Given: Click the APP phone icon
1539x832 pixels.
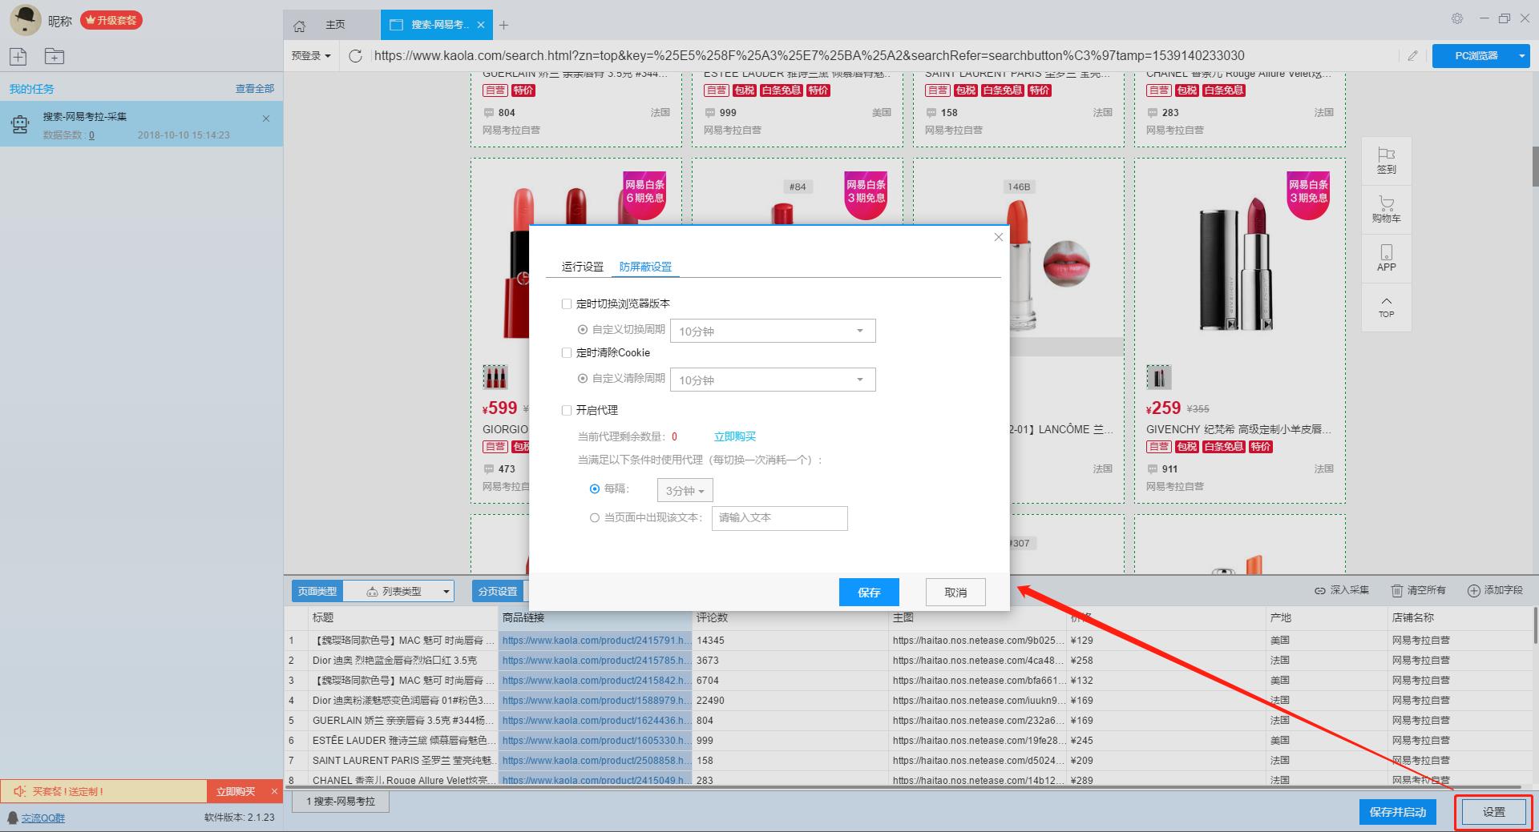Looking at the screenshot, I should [1387, 251].
